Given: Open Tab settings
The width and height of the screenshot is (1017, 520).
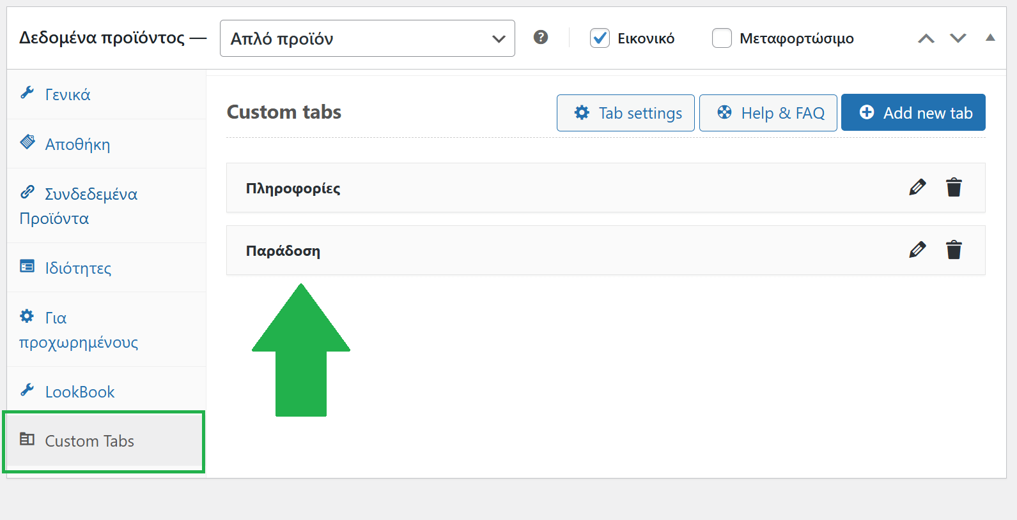Looking at the screenshot, I should click(x=625, y=113).
